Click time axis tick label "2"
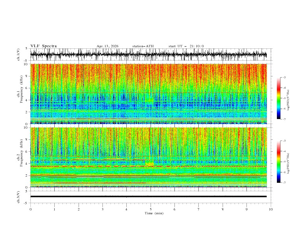305x235 pixels. (79, 209)
